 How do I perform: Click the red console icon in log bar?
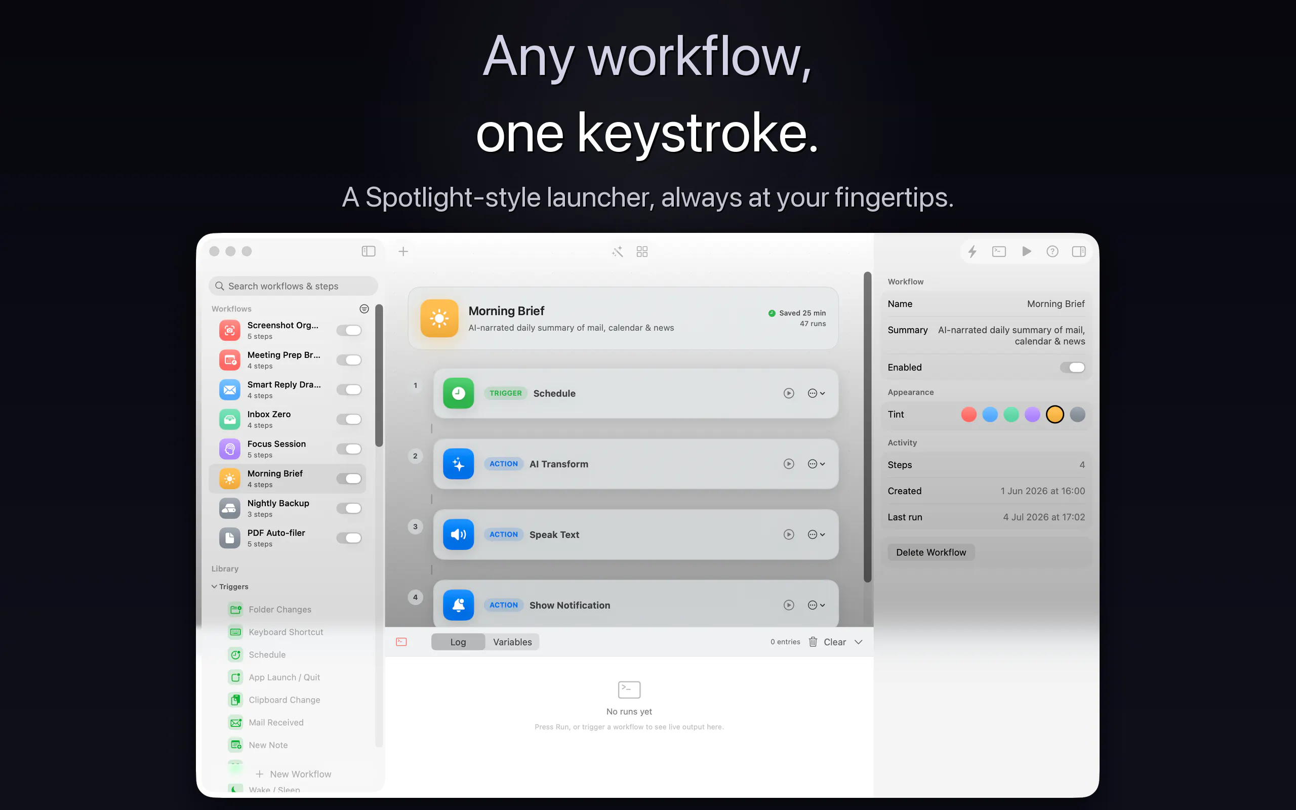point(401,642)
